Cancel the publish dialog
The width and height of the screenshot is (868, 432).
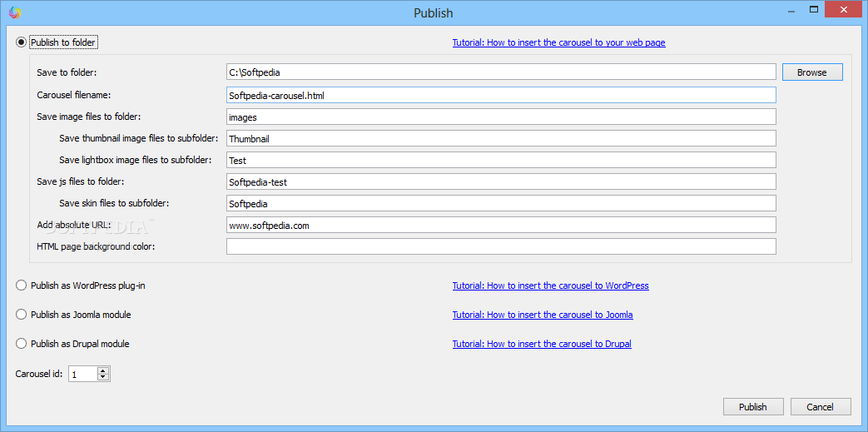(820, 406)
